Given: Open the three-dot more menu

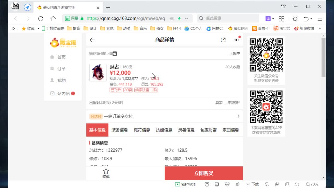Looking at the screenshot, I should 236,40.
